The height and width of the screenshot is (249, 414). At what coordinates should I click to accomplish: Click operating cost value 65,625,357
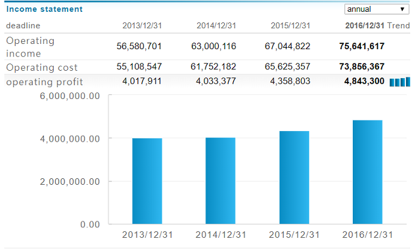[288, 67]
